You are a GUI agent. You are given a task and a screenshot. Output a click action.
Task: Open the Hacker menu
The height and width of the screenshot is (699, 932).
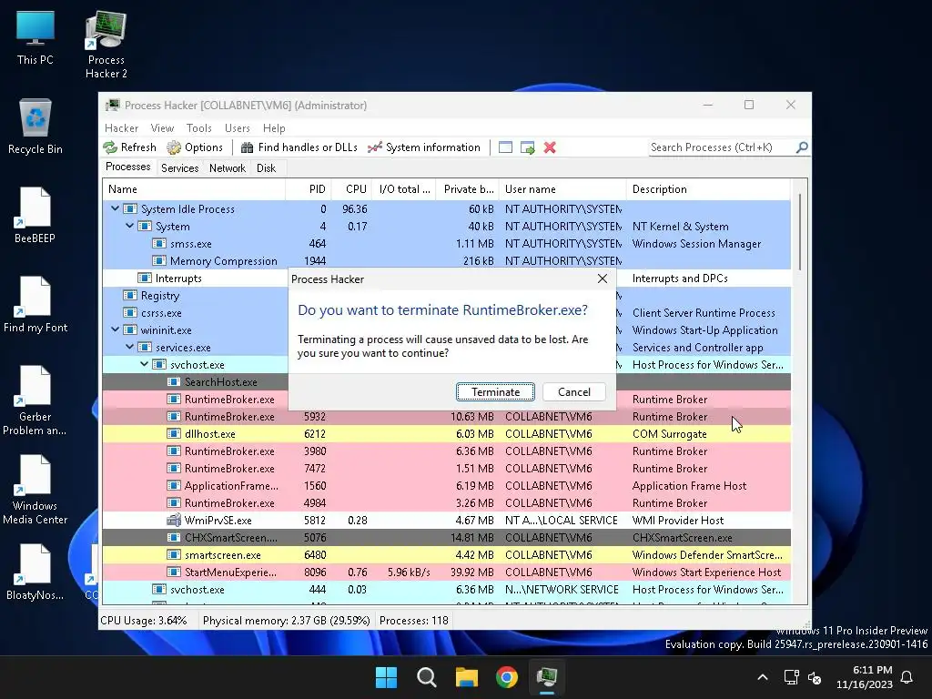121,127
